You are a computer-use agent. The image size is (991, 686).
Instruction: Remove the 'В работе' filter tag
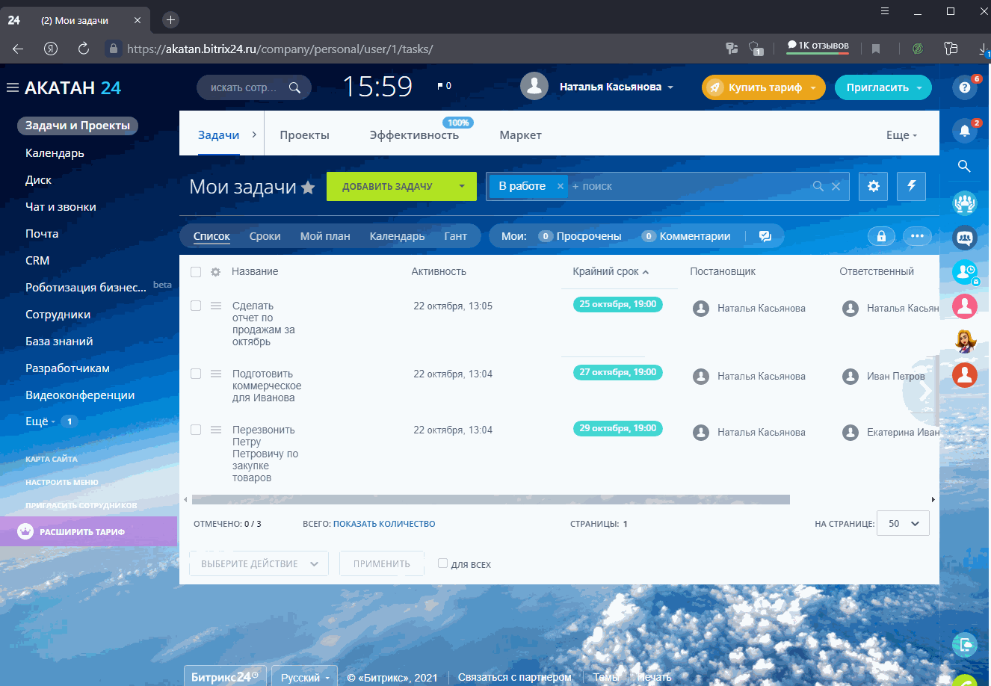[x=561, y=186]
